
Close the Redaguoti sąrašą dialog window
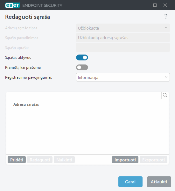165,5
